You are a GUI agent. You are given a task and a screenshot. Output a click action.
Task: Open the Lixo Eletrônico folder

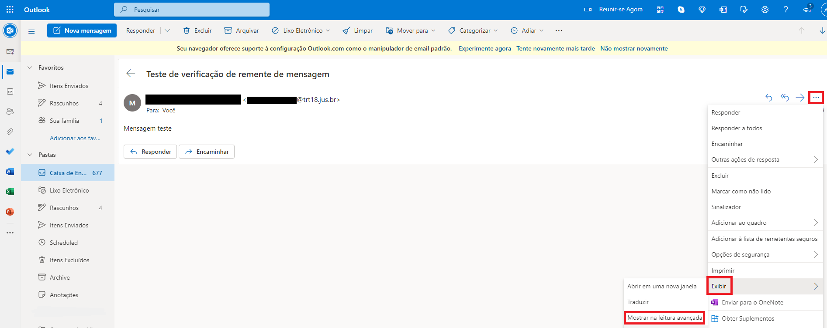69,190
